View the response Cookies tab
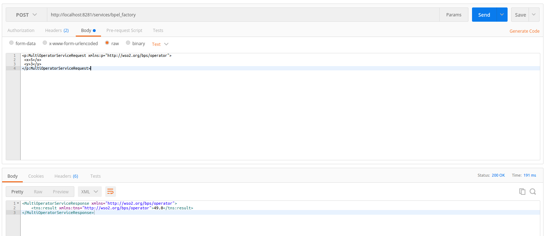Screen dimensions: 546x236 pyautogui.click(x=36, y=176)
